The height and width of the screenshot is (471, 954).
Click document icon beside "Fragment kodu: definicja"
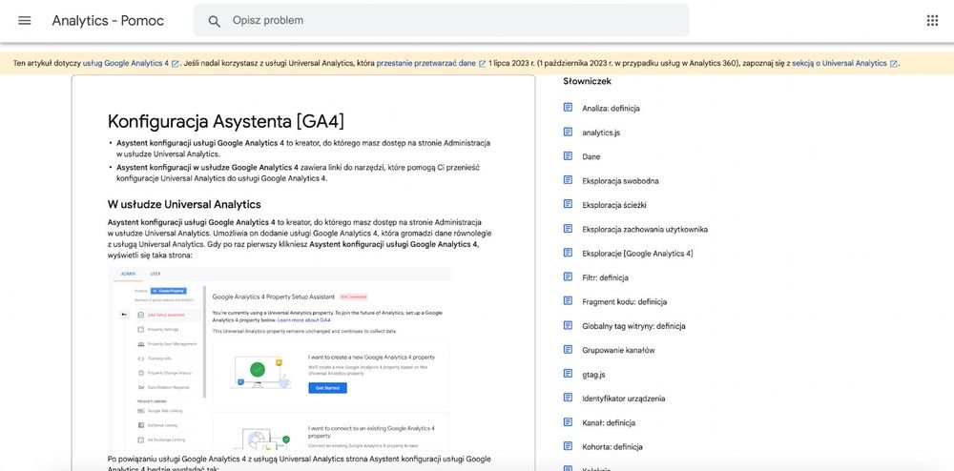pos(568,301)
